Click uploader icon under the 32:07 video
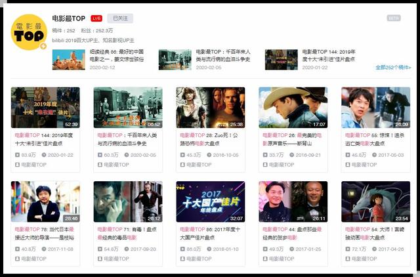Image resolution: width=420 pixels, height=277 pixels. coord(182,259)
